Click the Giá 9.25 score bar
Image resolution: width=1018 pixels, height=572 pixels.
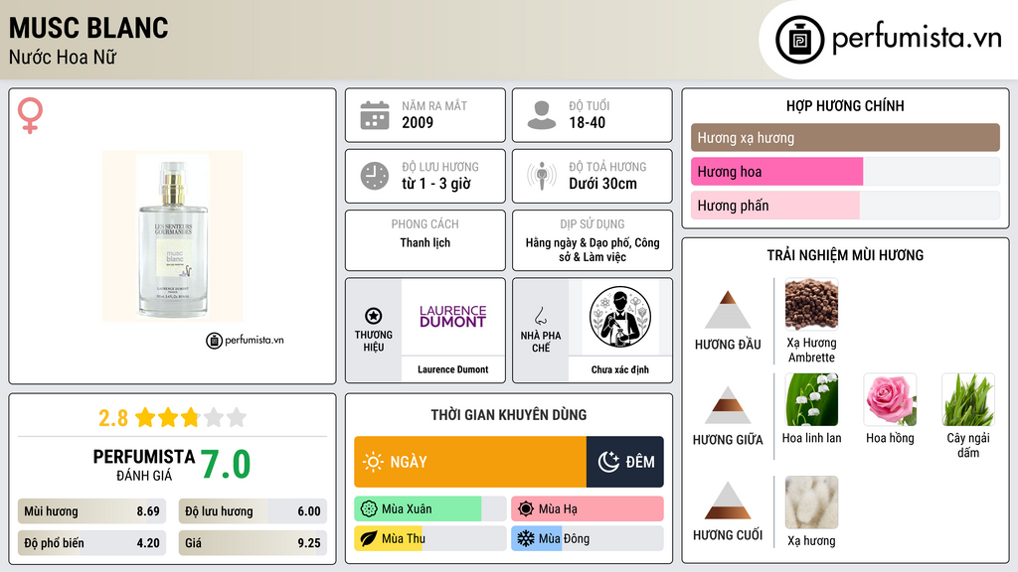(253, 543)
